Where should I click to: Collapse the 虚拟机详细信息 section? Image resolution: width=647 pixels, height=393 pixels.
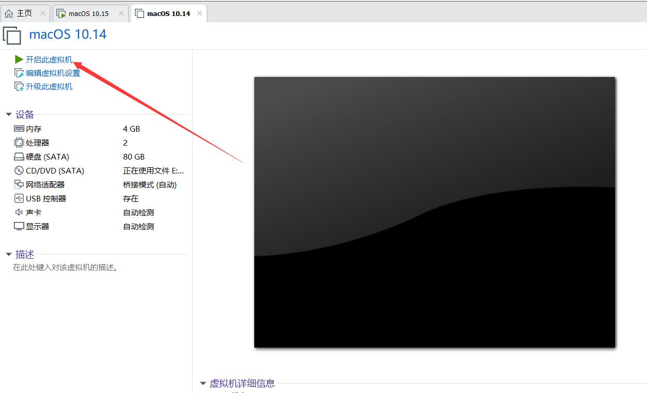coord(203,383)
